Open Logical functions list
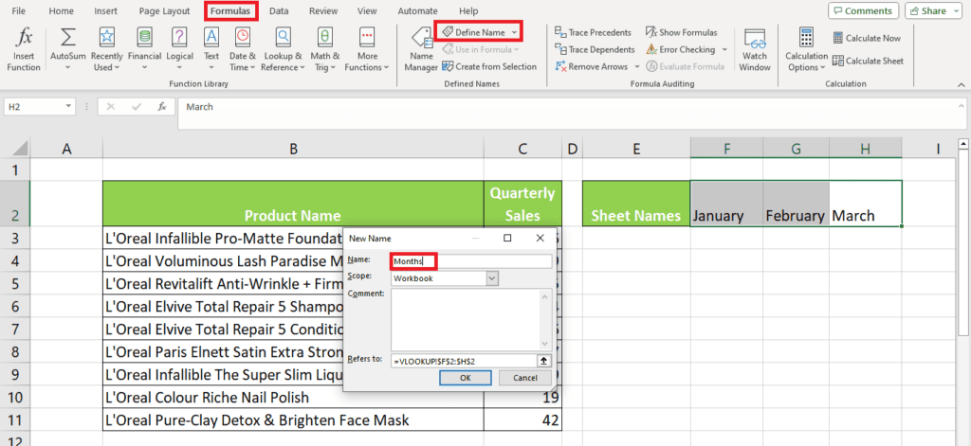 [x=179, y=49]
